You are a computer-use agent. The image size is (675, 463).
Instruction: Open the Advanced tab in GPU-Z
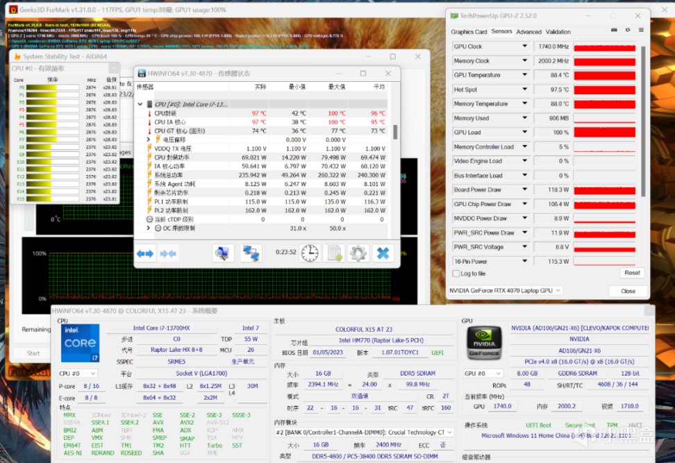pos(528,32)
